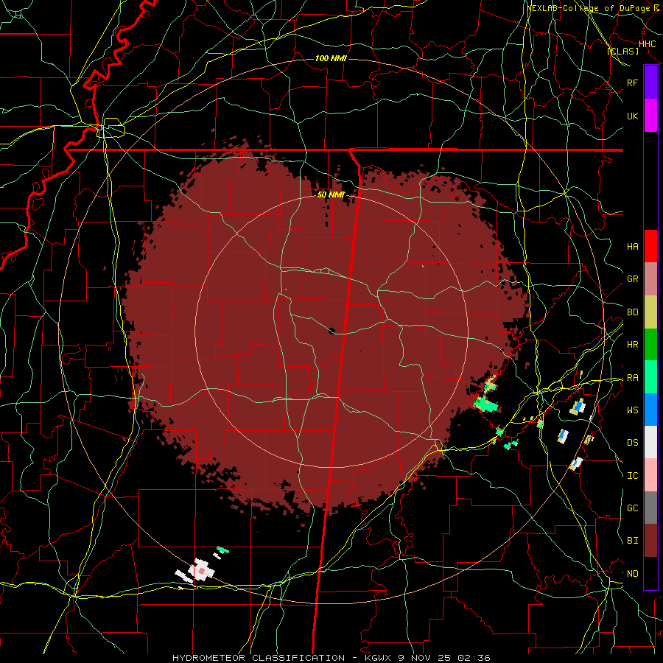Click the DS legend label
The image size is (663, 663).
[633, 443]
